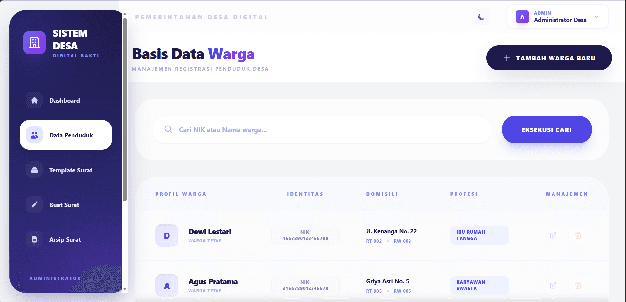Delete Dewi Lestari using trash icon
This screenshot has width=626, height=302.
point(578,236)
